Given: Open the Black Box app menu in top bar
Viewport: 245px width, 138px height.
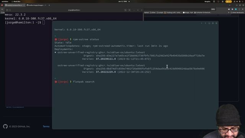Looking at the screenshot, I should point(16,2).
